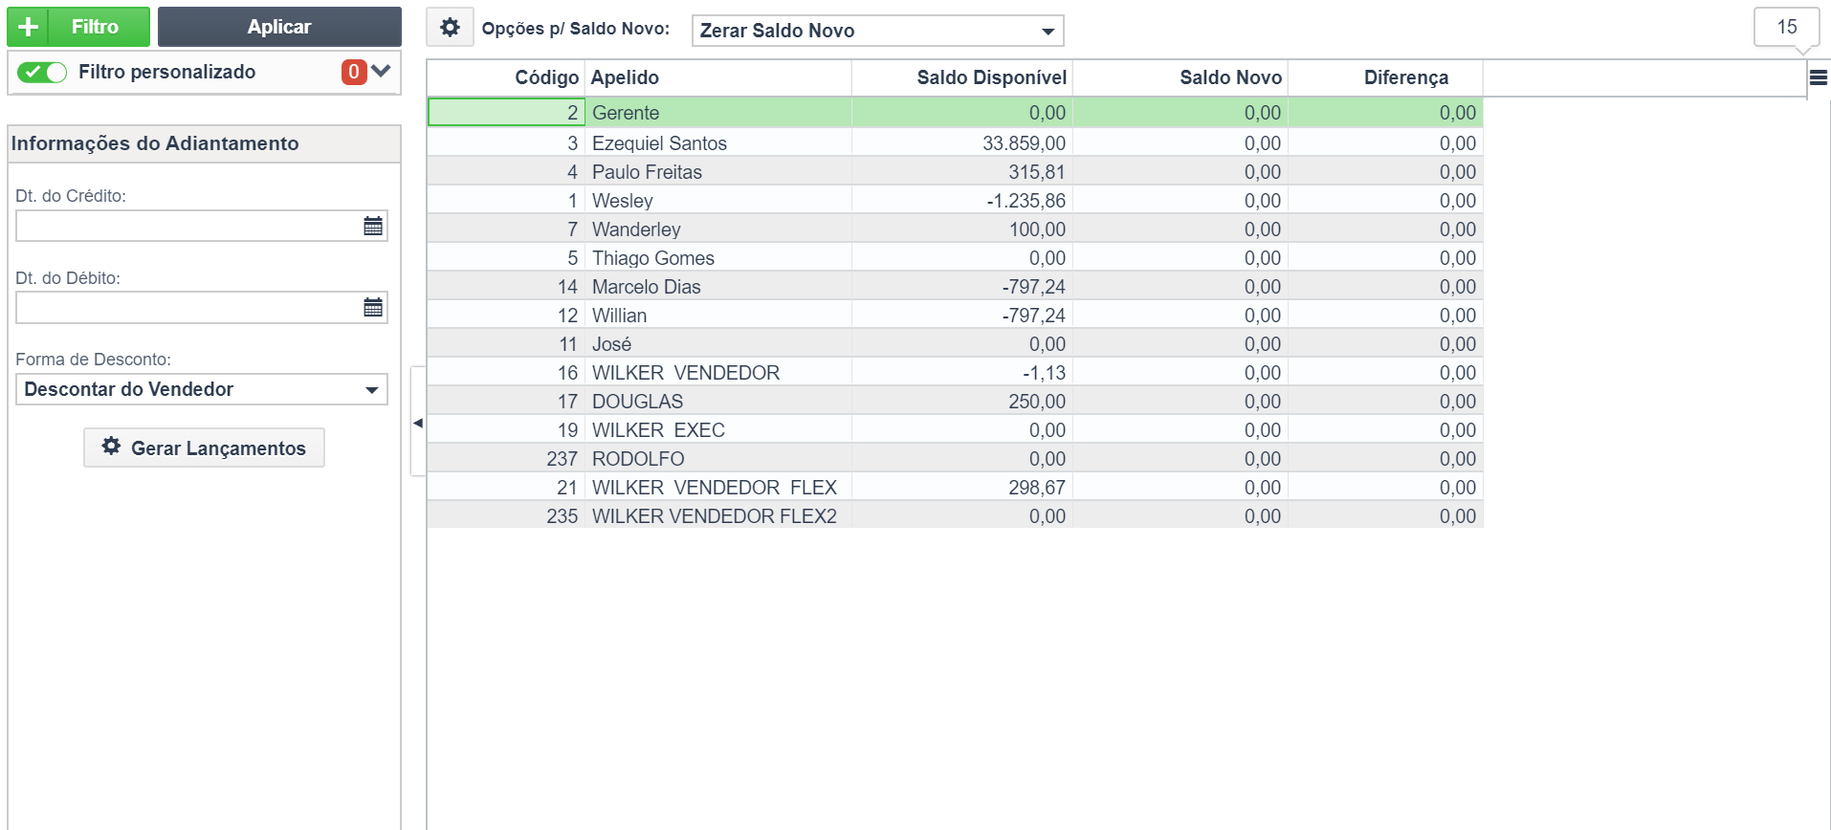The height and width of the screenshot is (830, 1831).
Task: Click the Dt. do Débito input field
Action: click(188, 307)
